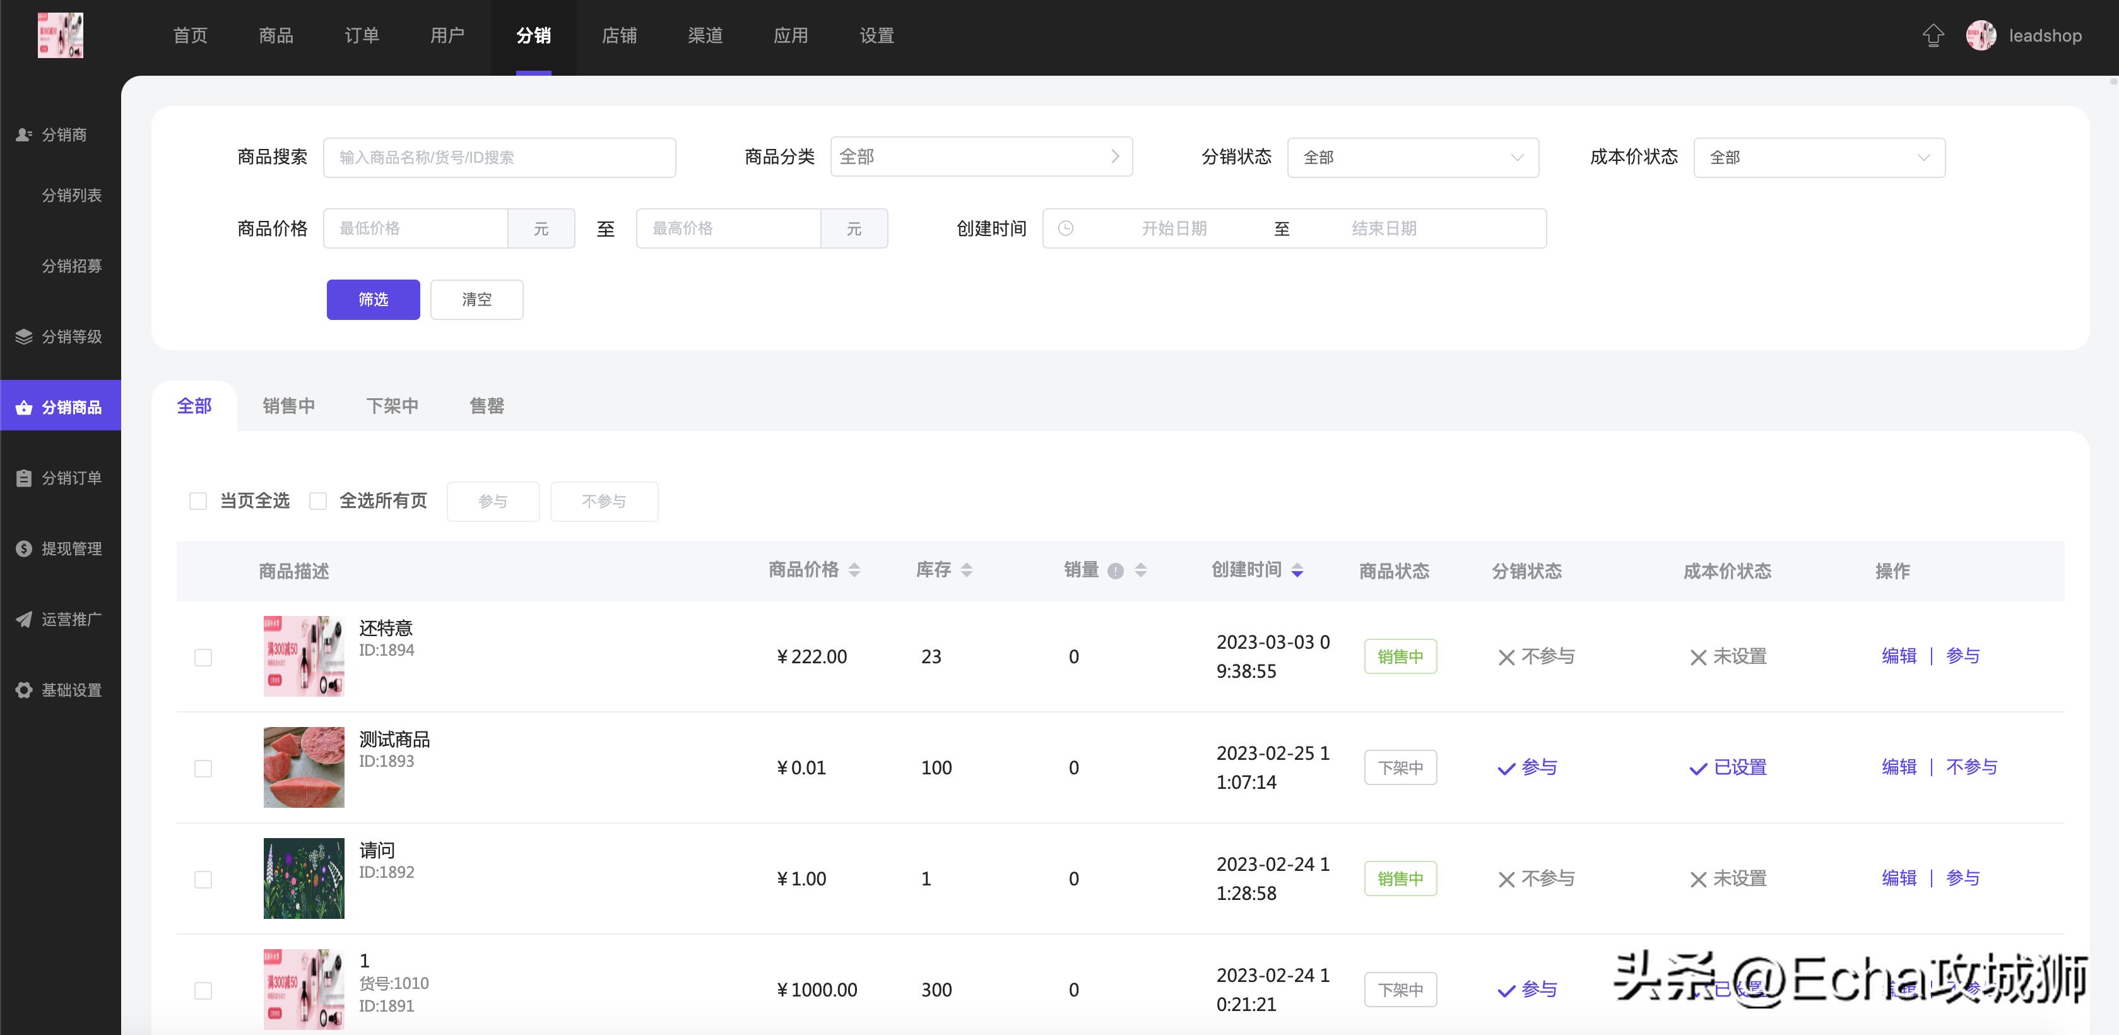Open the 商品分类 dropdown
The height and width of the screenshot is (1035, 2119).
[981, 157]
